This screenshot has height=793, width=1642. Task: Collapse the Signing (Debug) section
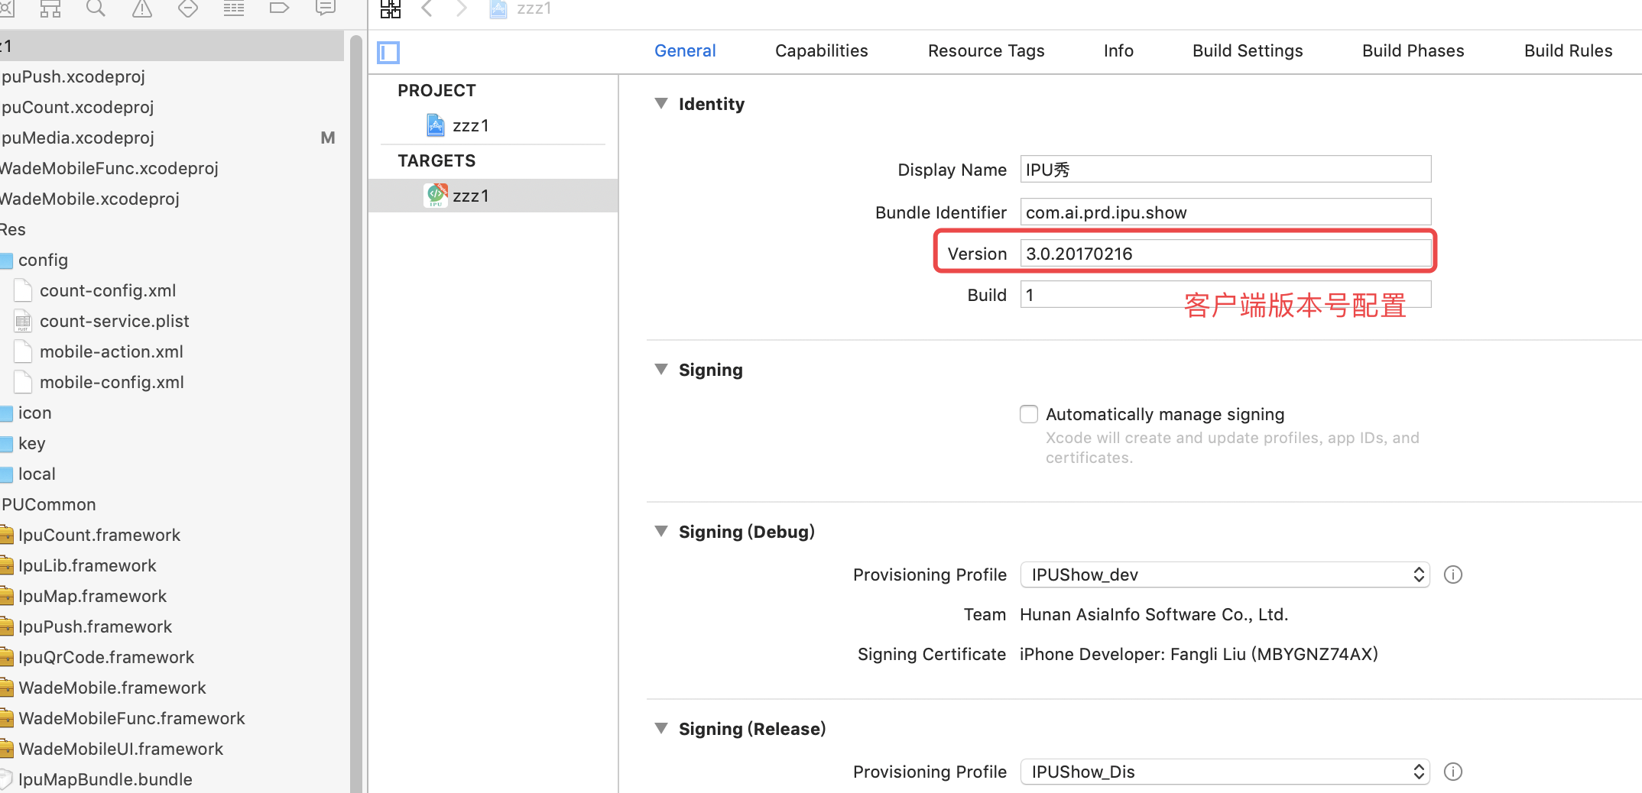661,531
